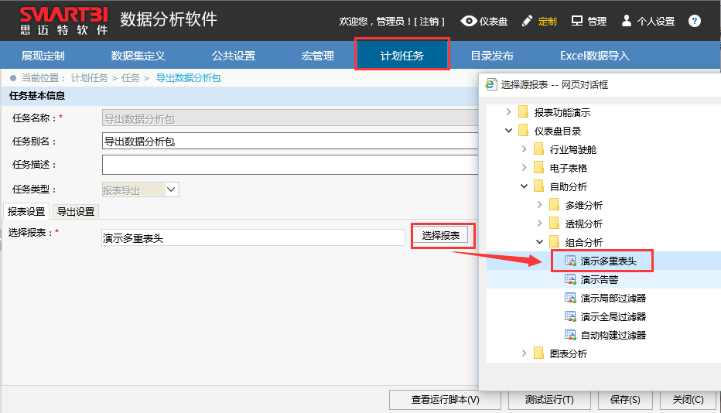Viewport: 721px width, 413px height.
Task: Click the 行业驾驶舱 folder icon
Action: (x=539, y=149)
